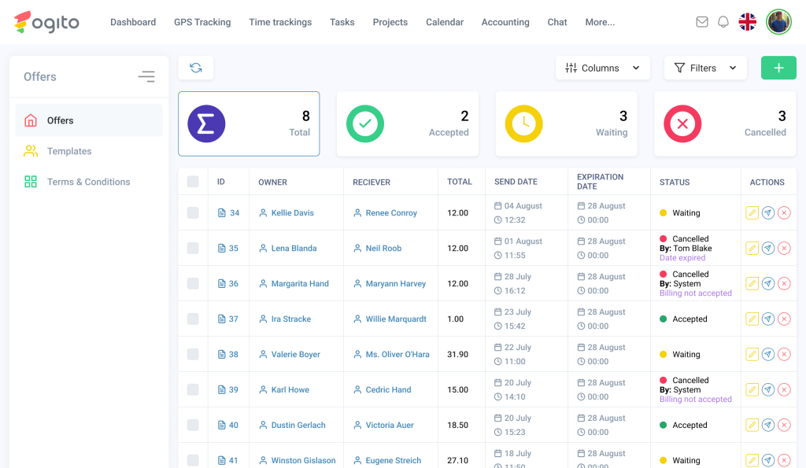Open the mail envelope icon in header
Image resolution: width=806 pixels, height=468 pixels.
702,22
